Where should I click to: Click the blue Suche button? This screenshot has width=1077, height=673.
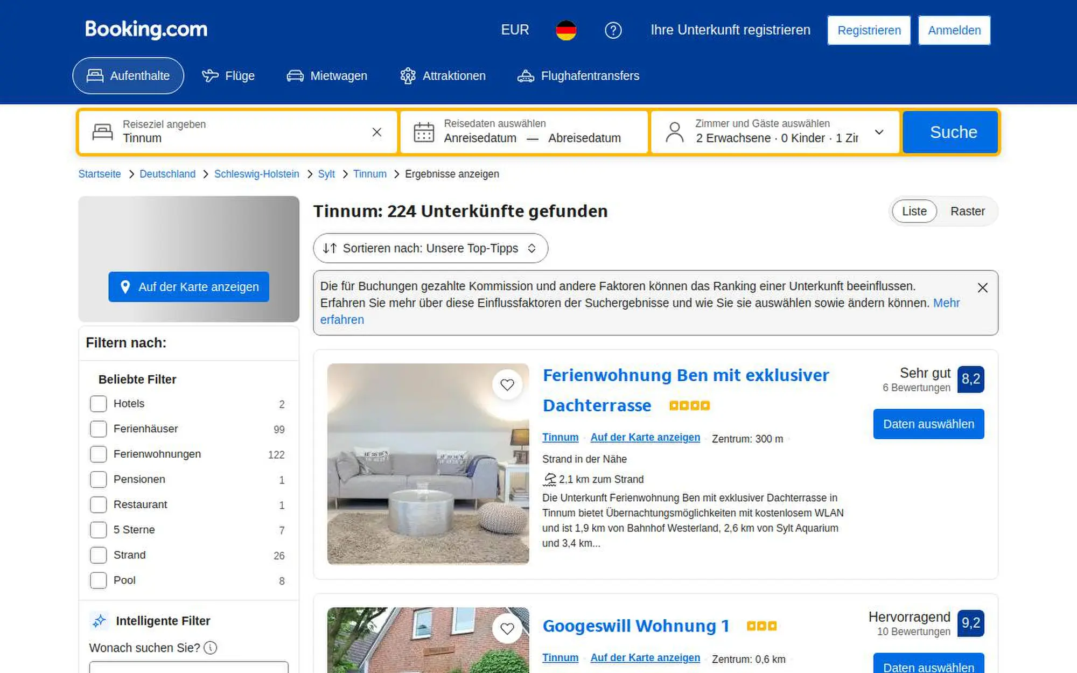click(950, 132)
